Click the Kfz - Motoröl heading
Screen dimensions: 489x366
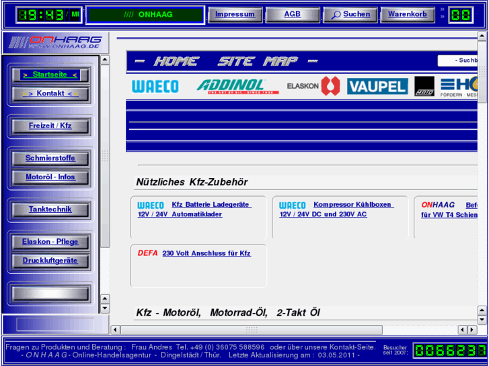click(228, 312)
